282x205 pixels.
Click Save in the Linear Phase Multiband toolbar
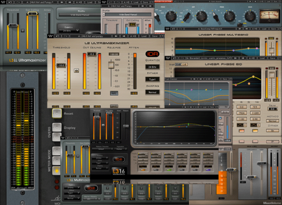(274, 29)
